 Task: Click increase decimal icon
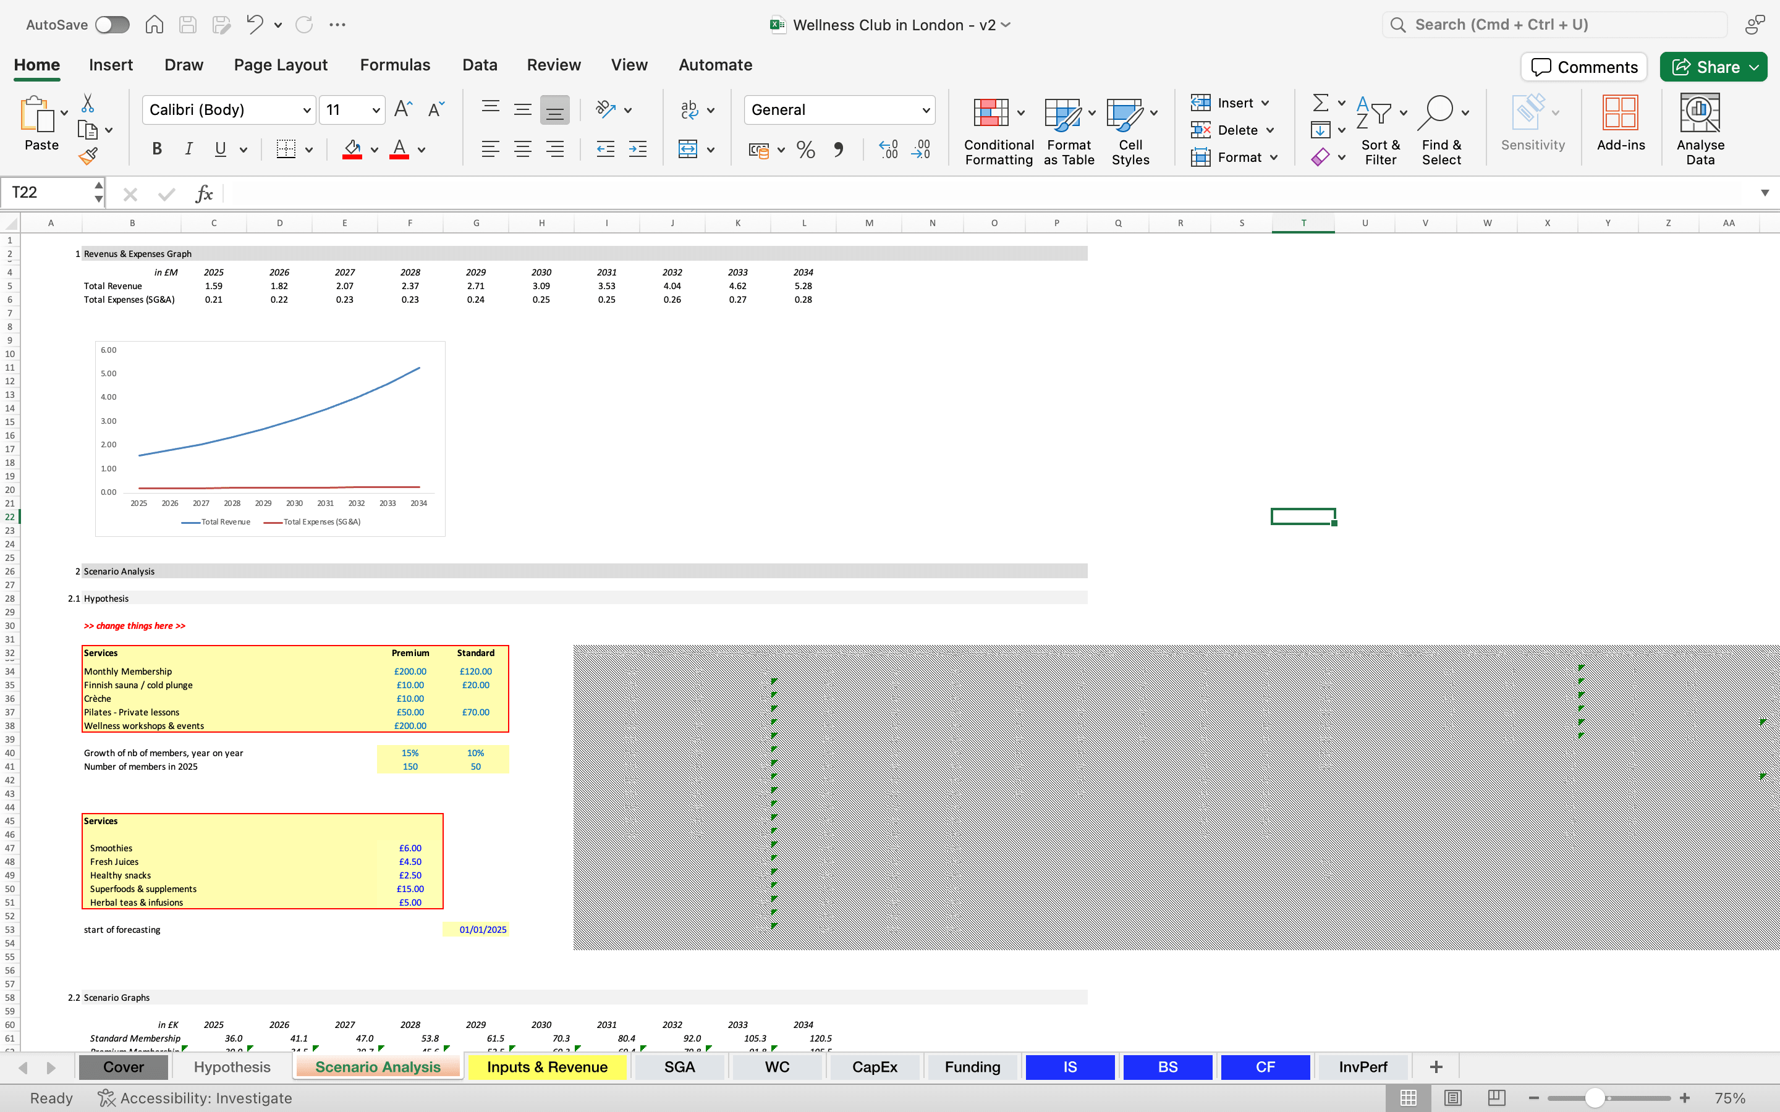888,150
